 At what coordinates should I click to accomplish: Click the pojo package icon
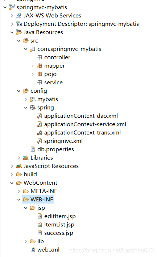40,74
